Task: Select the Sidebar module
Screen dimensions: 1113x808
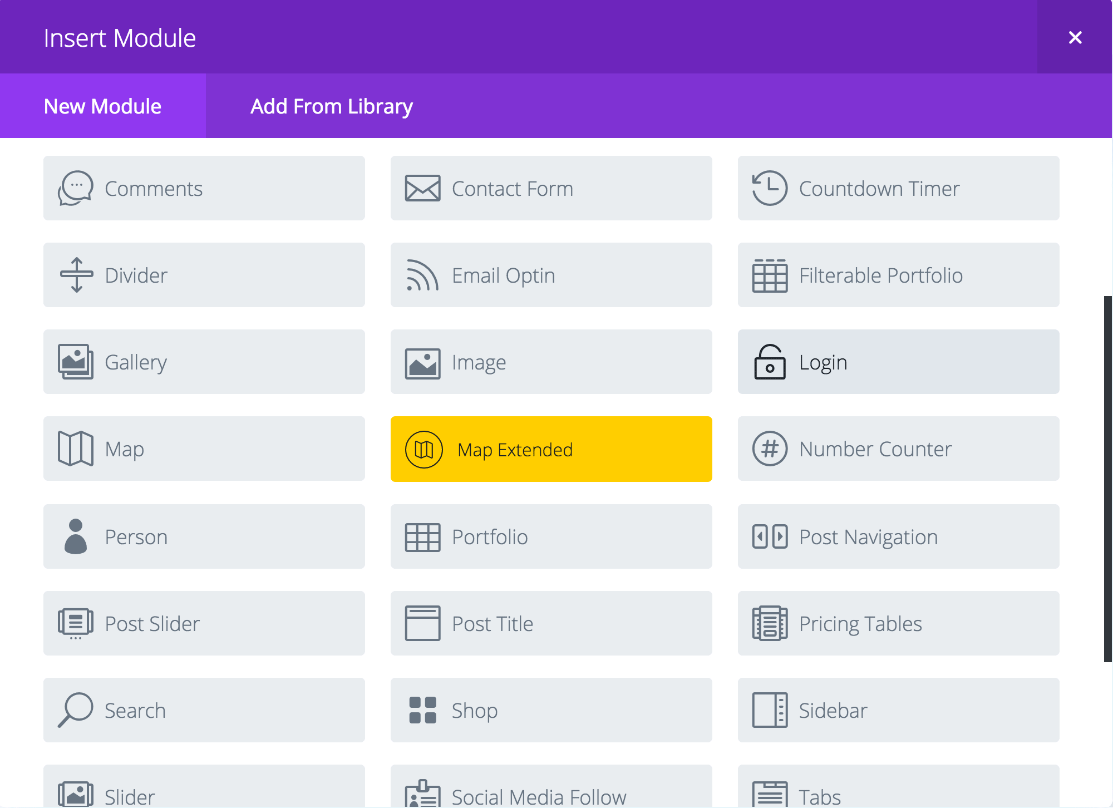Action: click(x=898, y=710)
